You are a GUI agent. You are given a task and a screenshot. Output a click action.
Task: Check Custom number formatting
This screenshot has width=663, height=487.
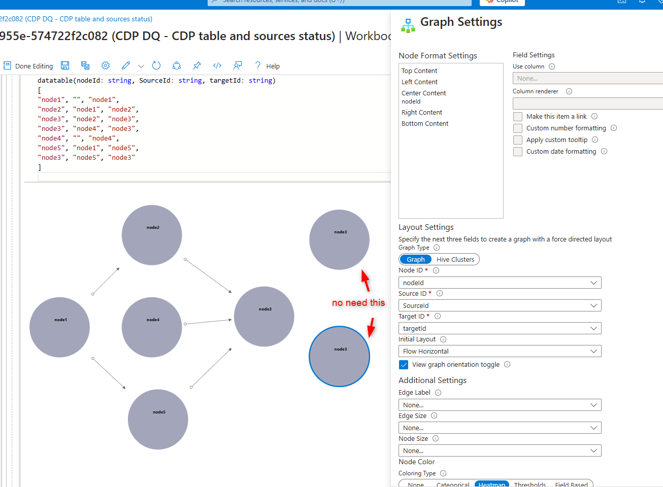pos(518,128)
